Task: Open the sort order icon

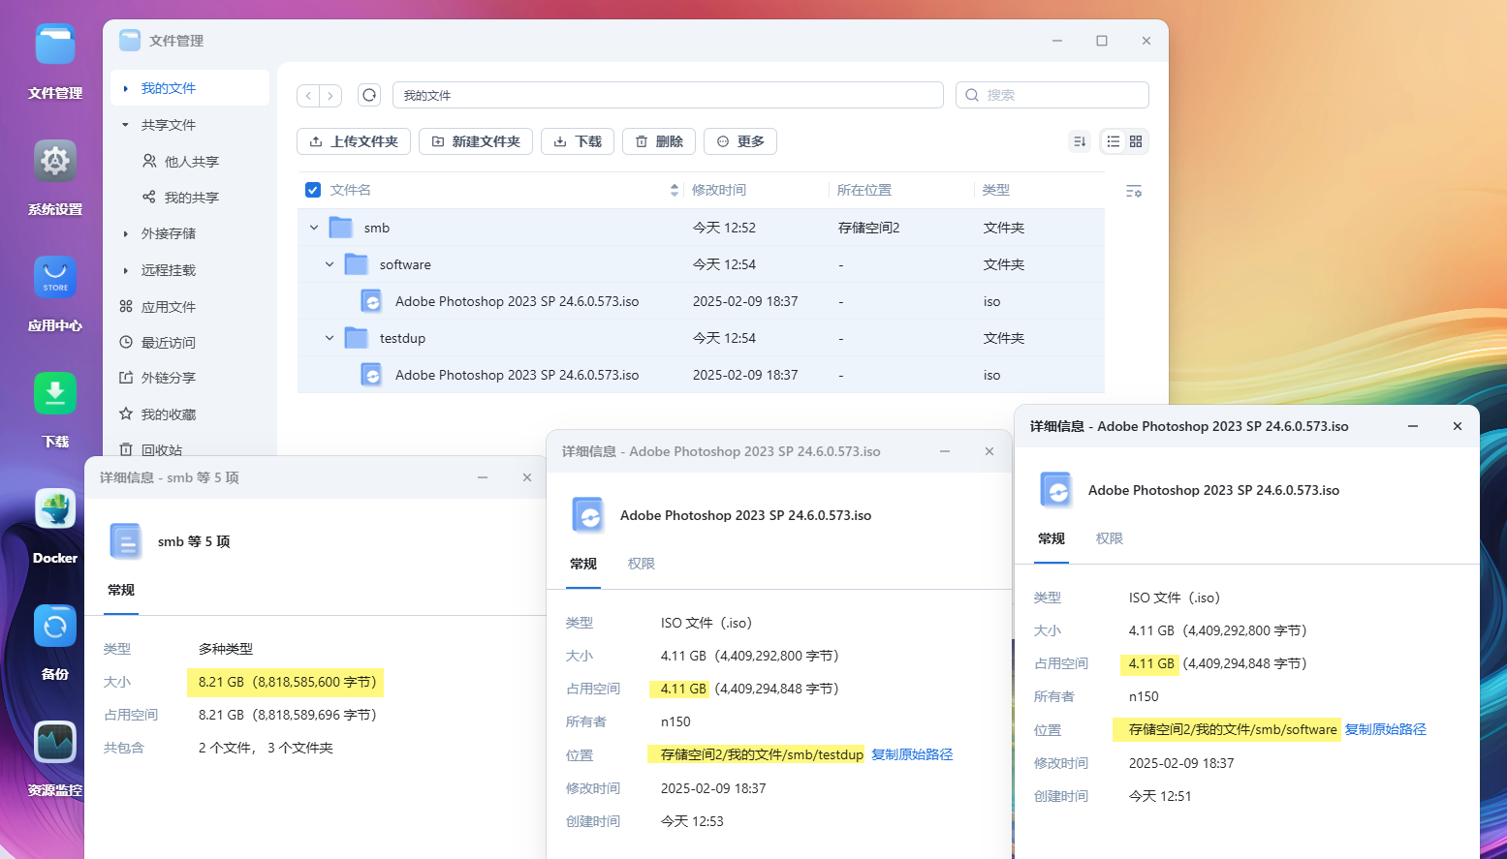Action: coord(1080,141)
